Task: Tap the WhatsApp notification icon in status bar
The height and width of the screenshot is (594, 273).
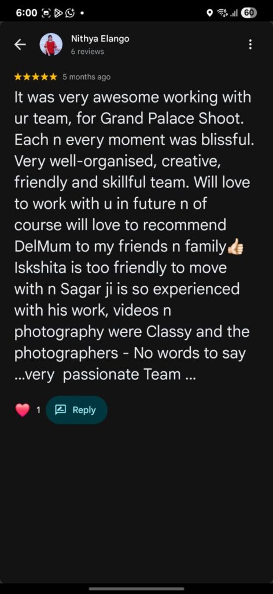Action: coord(70,13)
